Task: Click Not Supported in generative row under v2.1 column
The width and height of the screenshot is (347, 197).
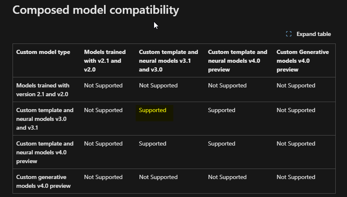Action: coord(103,177)
